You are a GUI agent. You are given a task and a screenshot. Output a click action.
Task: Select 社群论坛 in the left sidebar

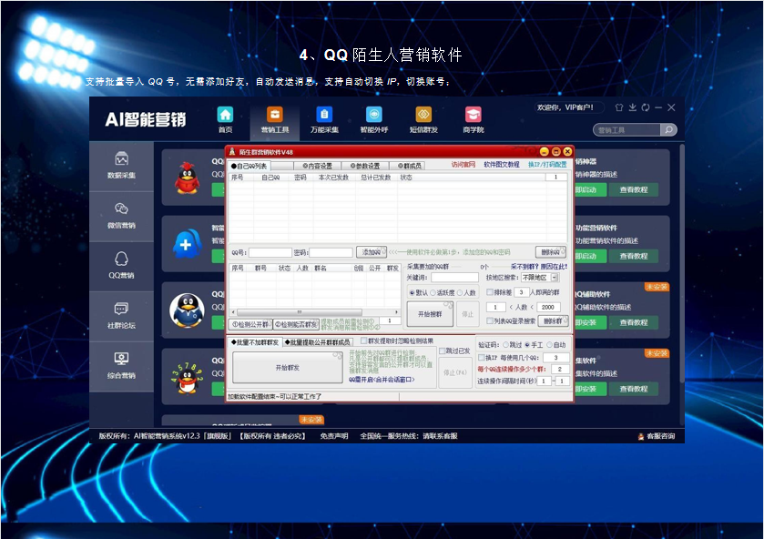point(121,316)
